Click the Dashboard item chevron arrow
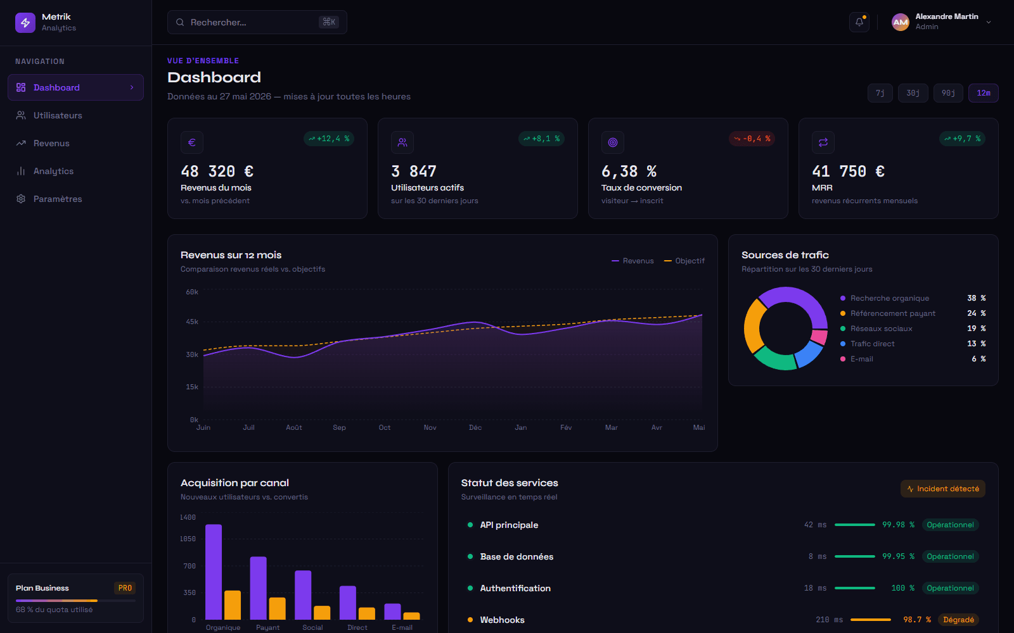The image size is (1014, 633). coord(132,87)
